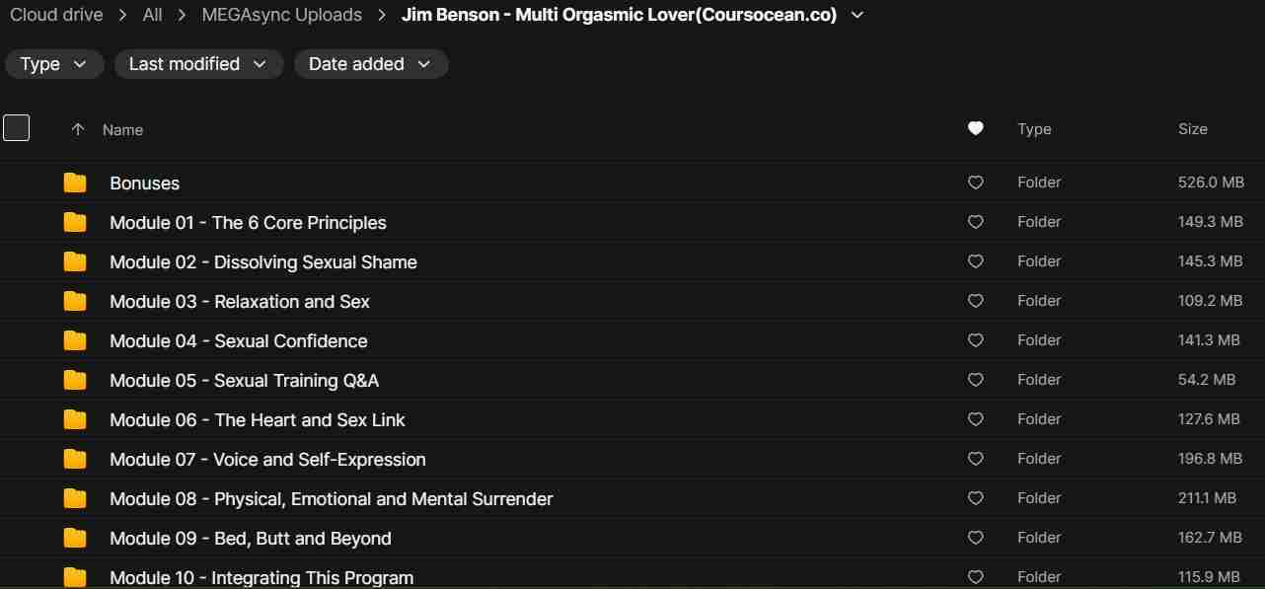Sort the list by Size column
Viewport: 1265px width, 589px height.
(x=1192, y=129)
